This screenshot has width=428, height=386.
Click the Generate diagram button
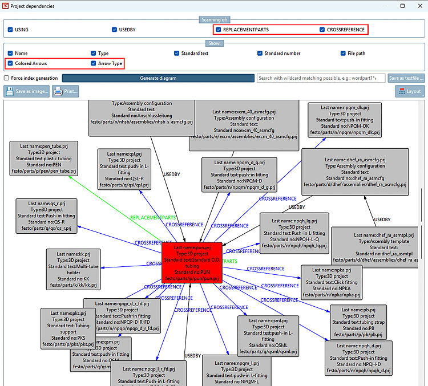pyautogui.click(x=158, y=78)
